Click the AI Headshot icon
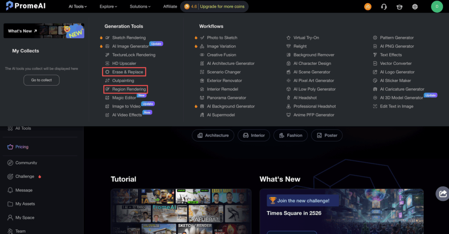This screenshot has height=234, width=449. pyautogui.click(x=289, y=98)
